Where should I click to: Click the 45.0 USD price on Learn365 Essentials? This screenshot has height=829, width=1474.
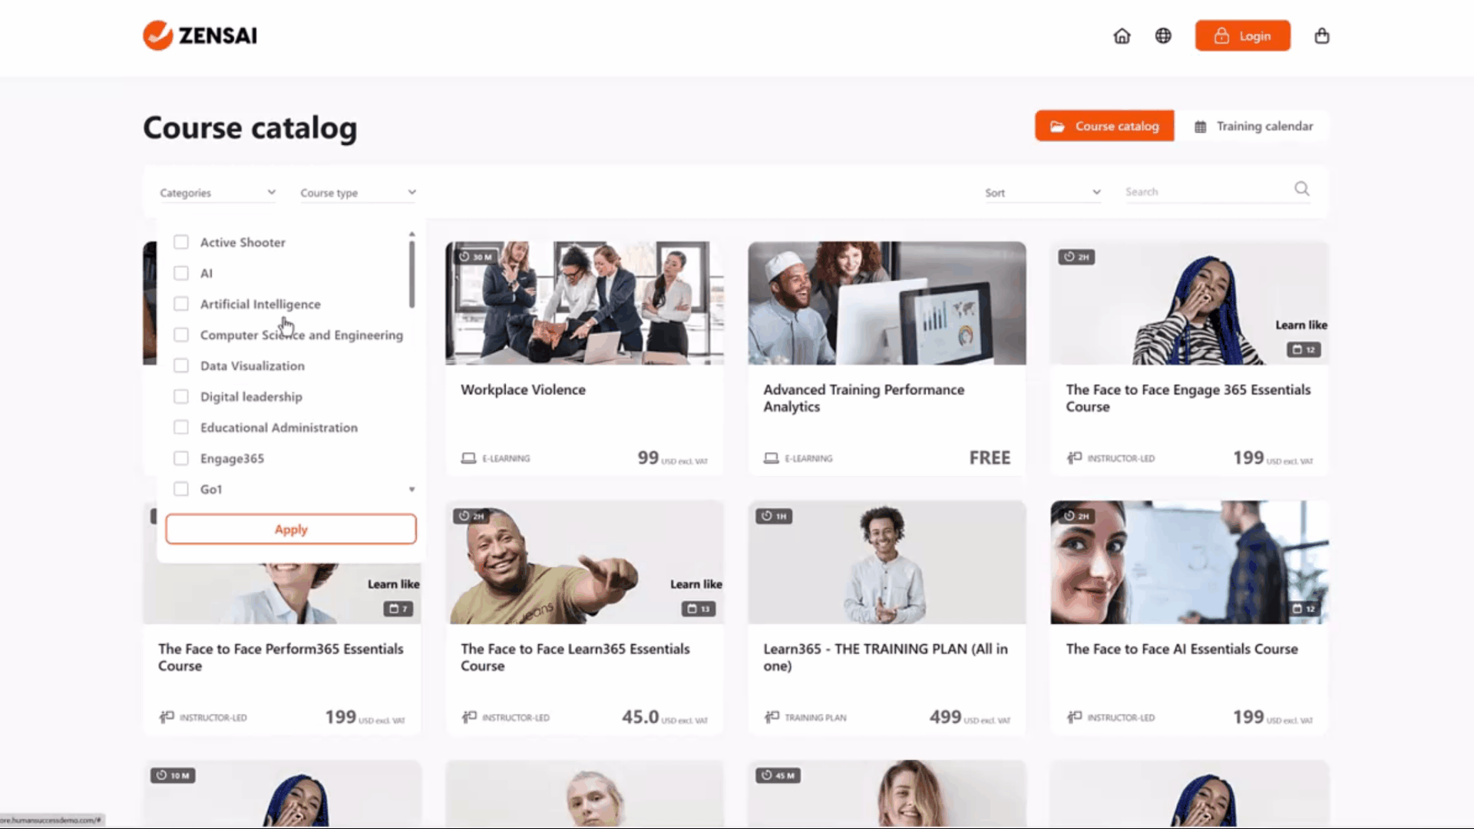point(665,717)
